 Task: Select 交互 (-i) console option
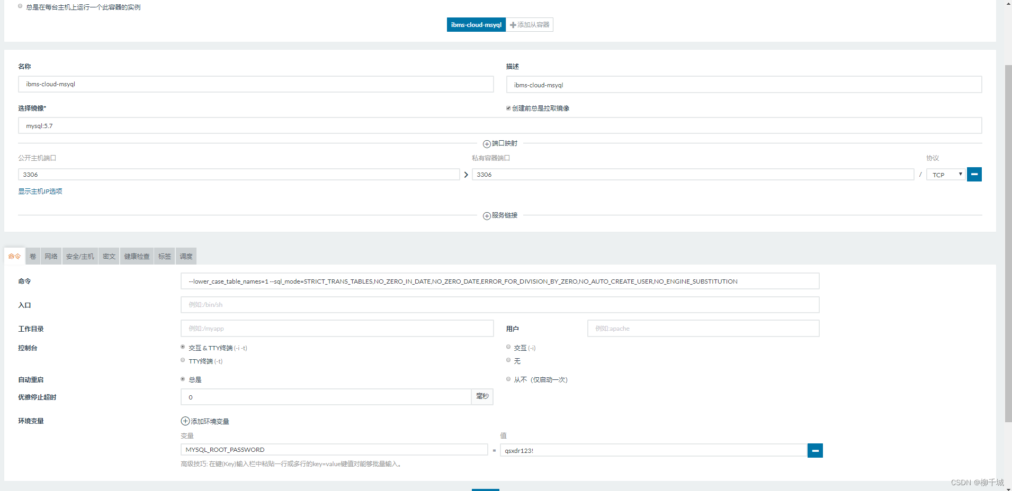click(x=508, y=347)
